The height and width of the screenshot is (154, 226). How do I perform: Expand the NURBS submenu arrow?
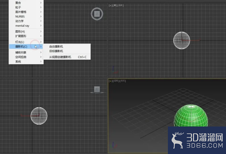(41, 16)
